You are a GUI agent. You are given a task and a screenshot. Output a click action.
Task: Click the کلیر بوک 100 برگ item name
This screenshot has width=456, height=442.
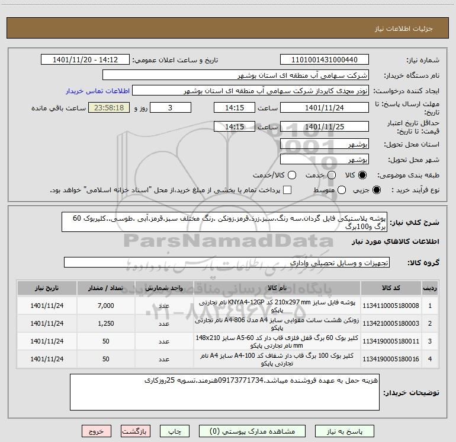pyautogui.click(x=277, y=360)
